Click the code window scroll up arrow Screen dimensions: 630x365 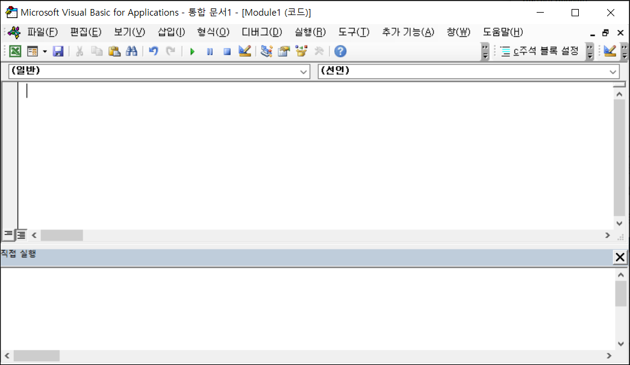[x=619, y=94]
